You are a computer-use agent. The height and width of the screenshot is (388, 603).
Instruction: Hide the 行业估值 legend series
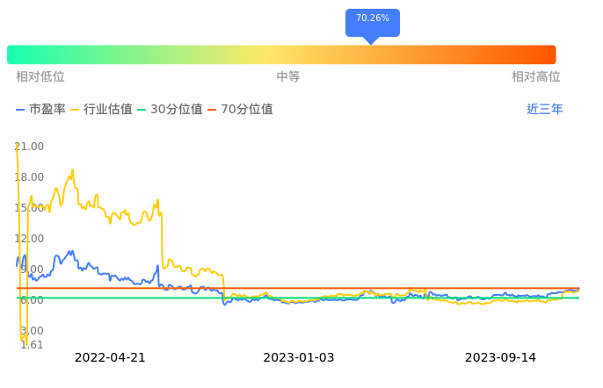101,110
